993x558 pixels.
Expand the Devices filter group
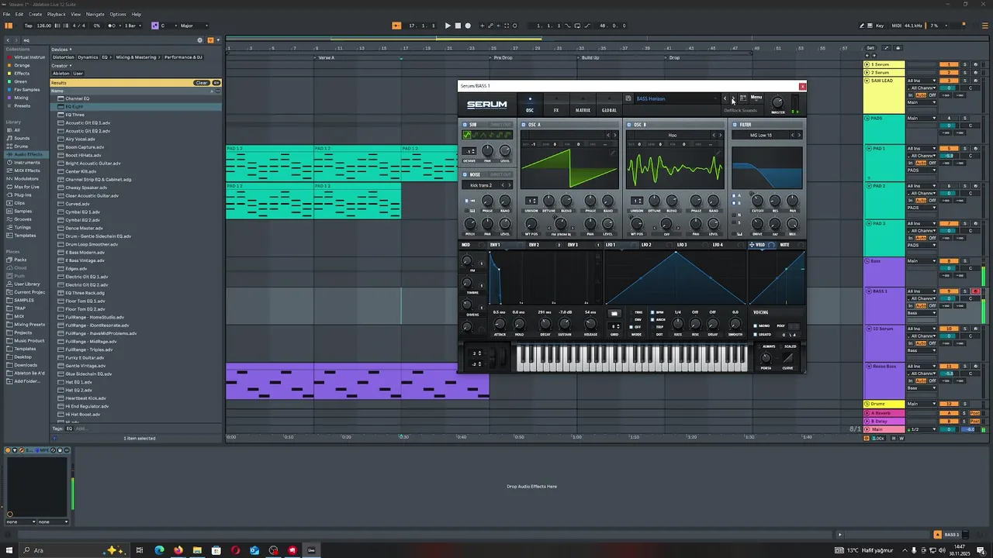[61, 50]
